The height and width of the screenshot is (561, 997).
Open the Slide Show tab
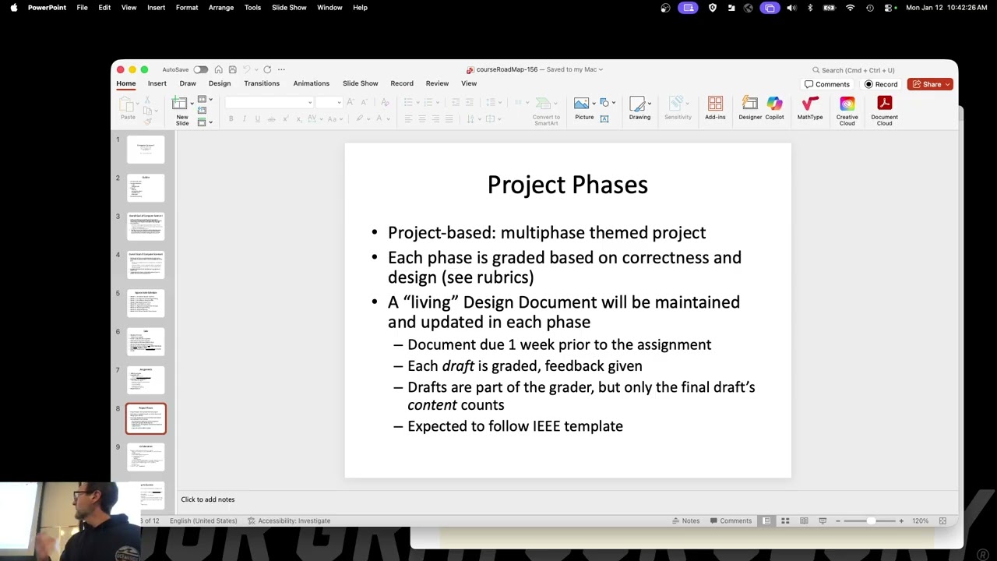(x=361, y=83)
